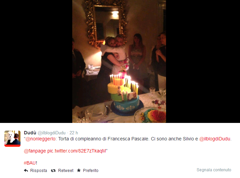Select the Risposta text label
The width and height of the screenshot is (240, 178).
[39, 171]
